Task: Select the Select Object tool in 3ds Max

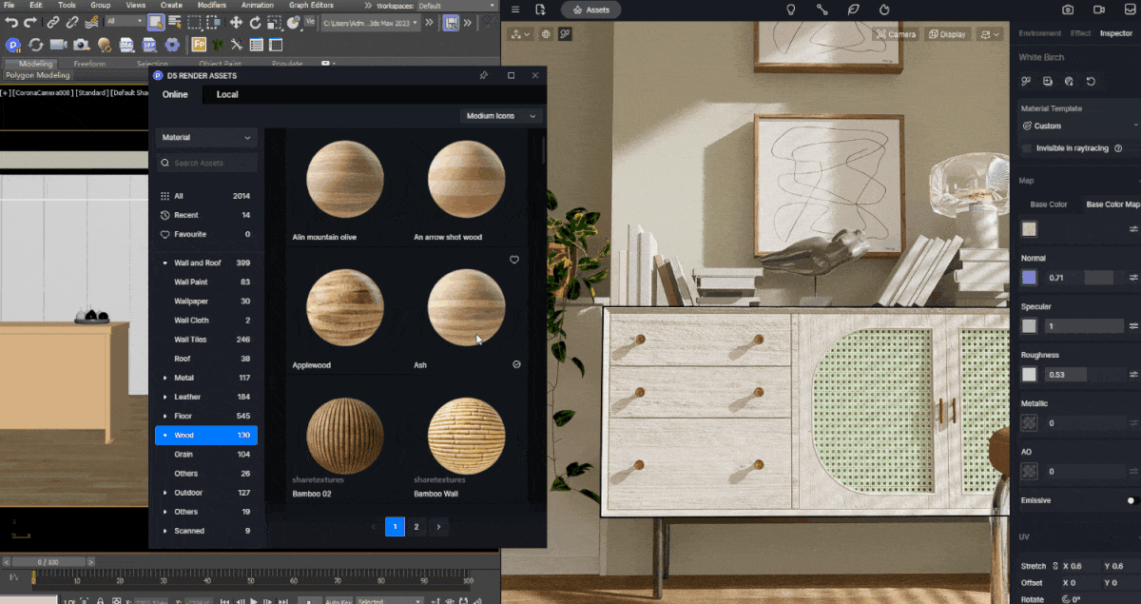Action: [155, 22]
